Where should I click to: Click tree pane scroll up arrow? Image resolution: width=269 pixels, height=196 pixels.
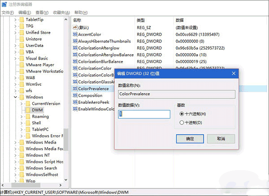tap(66, 20)
